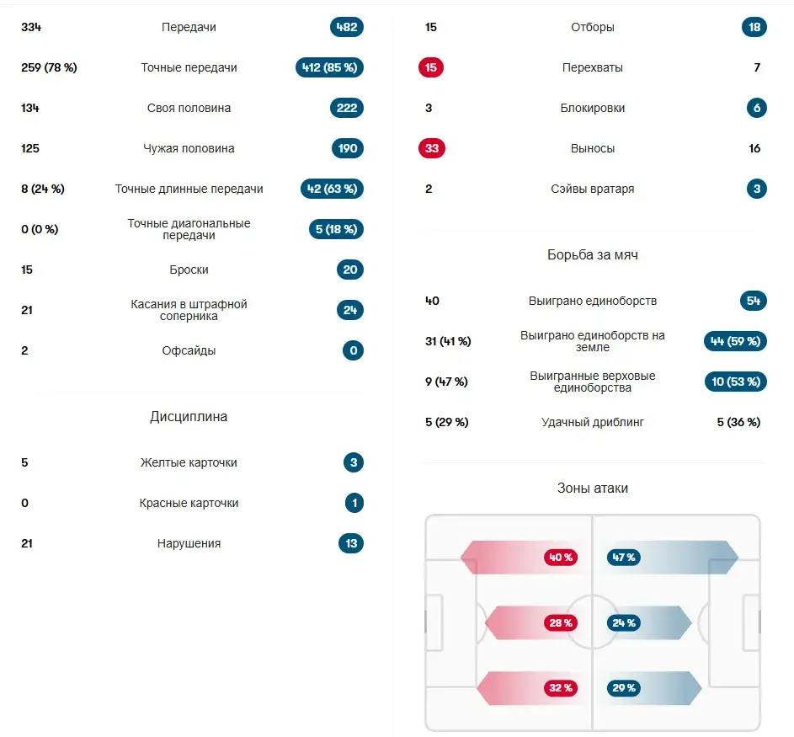The height and width of the screenshot is (737, 794).
Task: Select the red 15 interceptions badge
Action: [431, 67]
